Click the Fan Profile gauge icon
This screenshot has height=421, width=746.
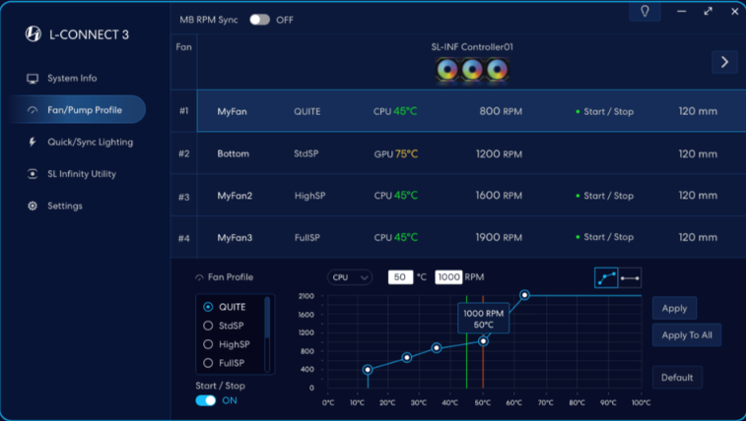point(199,277)
